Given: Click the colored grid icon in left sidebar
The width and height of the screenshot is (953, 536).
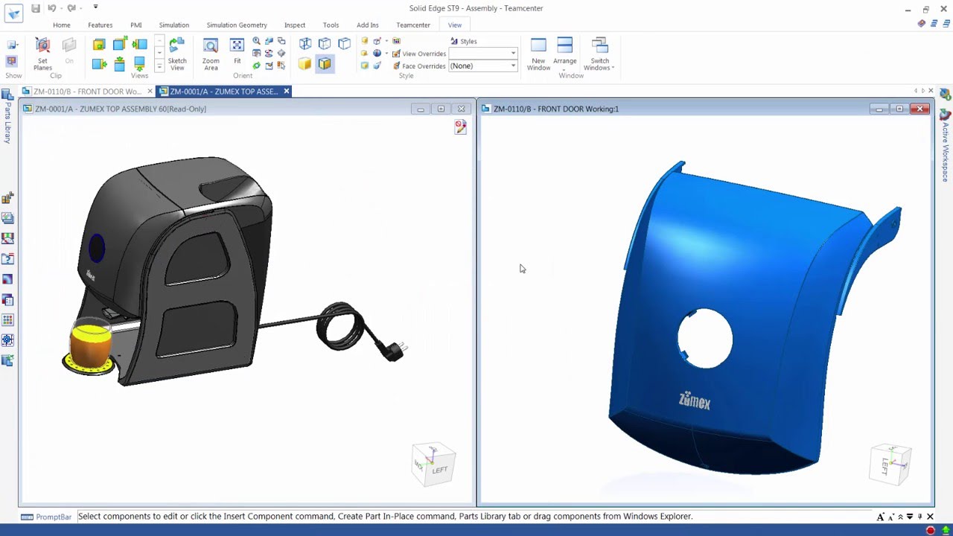Looking at the screenshot, I should [7, 320].
